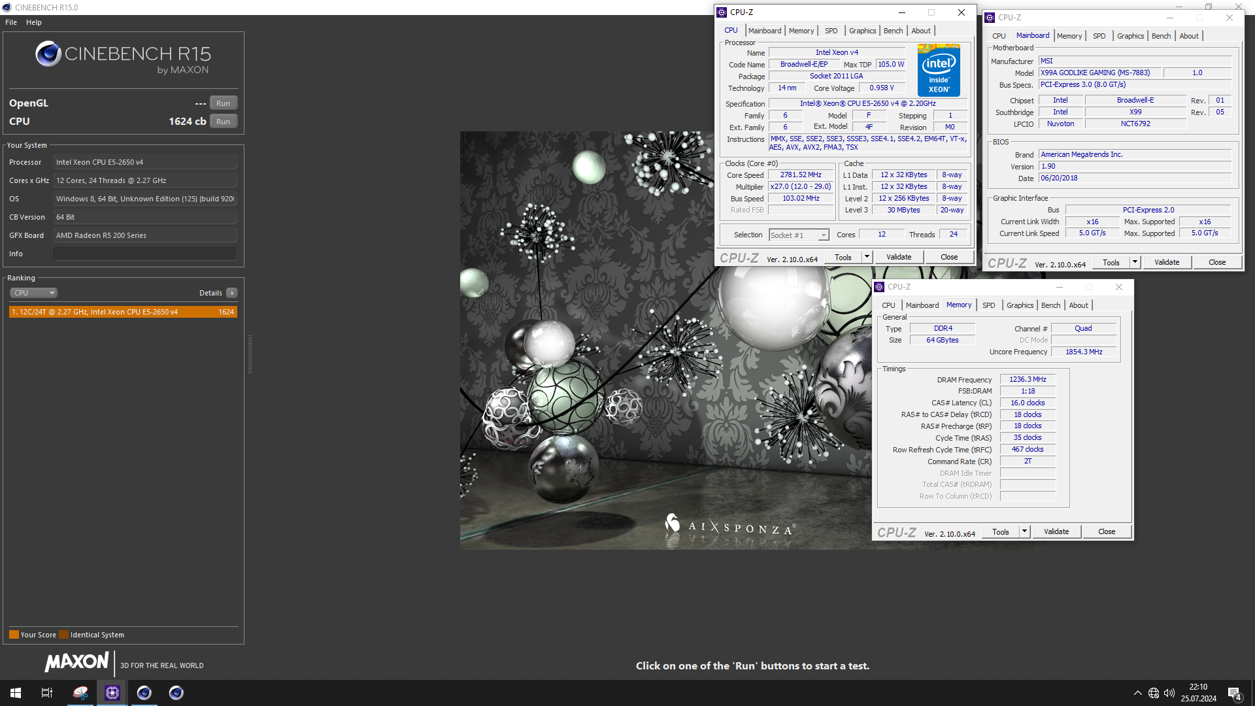Click the CPU-Z taskbar icon
Image resolution: width=1255 pixels, height=706 pixels.
point(112,693)
